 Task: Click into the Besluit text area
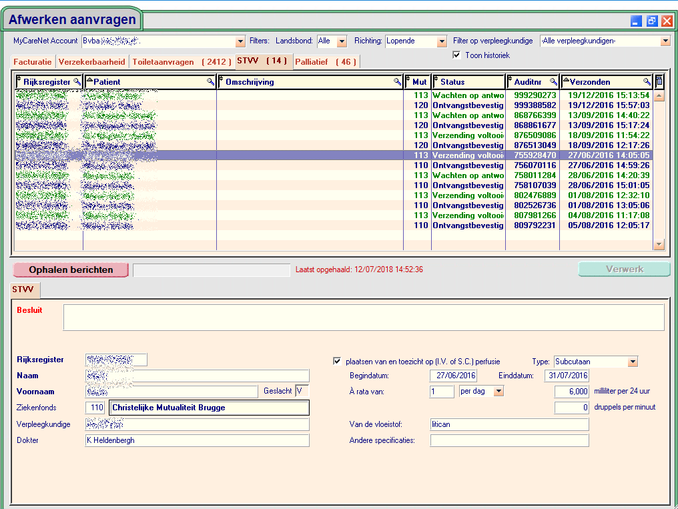tap(364, 318)
